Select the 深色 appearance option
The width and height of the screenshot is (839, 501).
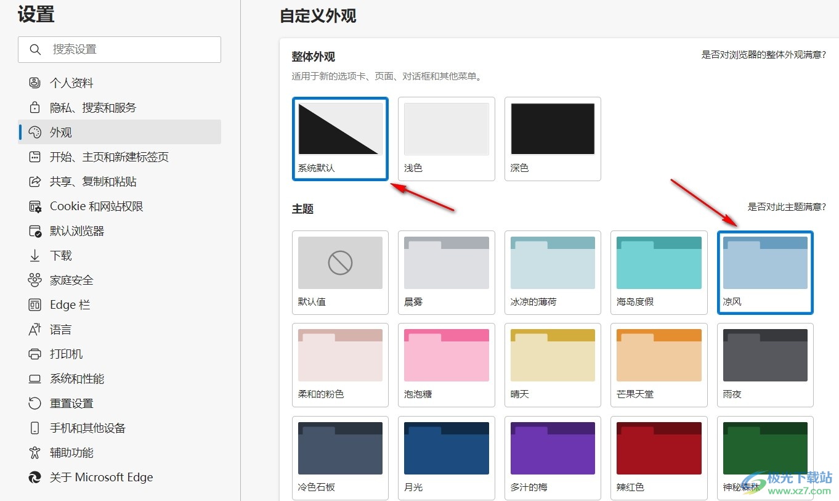tap(553, 139)
